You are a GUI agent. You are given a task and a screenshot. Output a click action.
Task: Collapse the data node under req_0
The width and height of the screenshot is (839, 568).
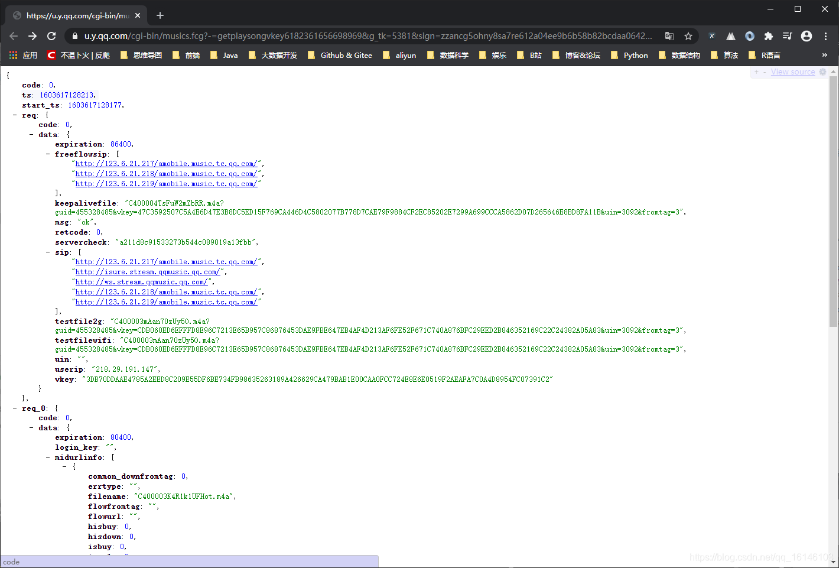point(31,428)
